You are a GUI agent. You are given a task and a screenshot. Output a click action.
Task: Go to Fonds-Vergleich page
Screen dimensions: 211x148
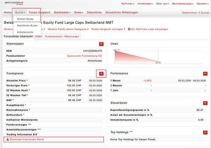pos(39,13)
